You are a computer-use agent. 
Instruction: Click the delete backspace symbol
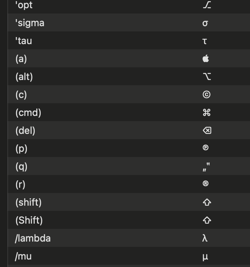click(207, 131)
